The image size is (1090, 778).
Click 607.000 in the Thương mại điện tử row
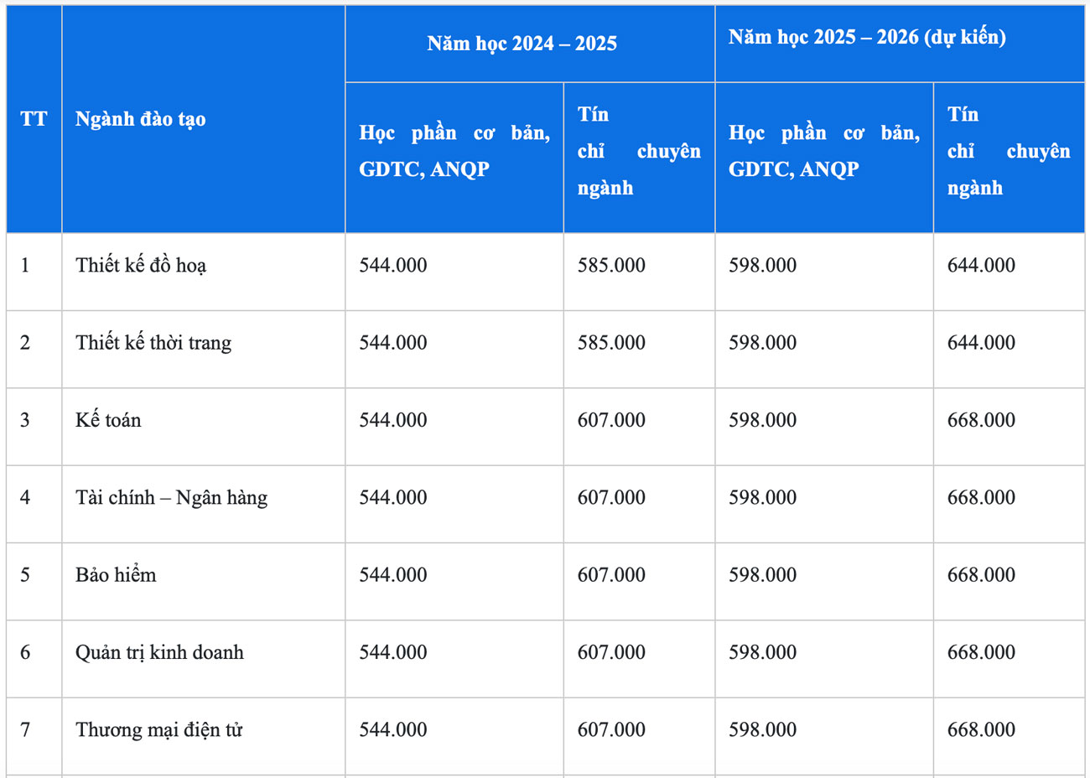coord(611,730)
